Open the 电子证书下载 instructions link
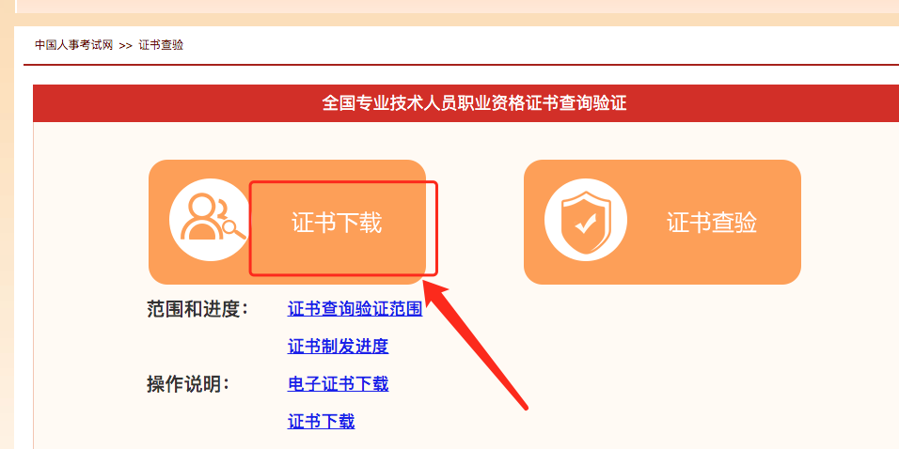The height and width of the screenshot is (449, 899). tap(338, 383)
